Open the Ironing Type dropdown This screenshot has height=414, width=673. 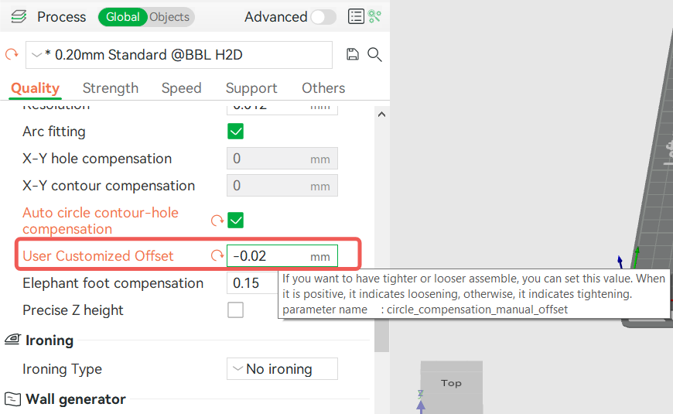(282, 369)
